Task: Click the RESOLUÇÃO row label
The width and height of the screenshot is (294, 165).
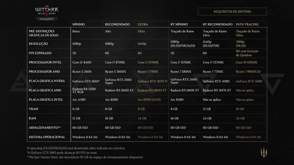Action: point(38,44)
